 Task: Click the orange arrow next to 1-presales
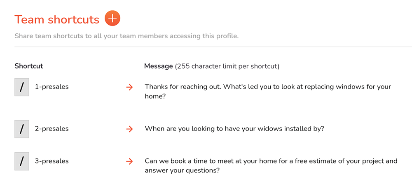pyautogui.click(x=129, y=87)
